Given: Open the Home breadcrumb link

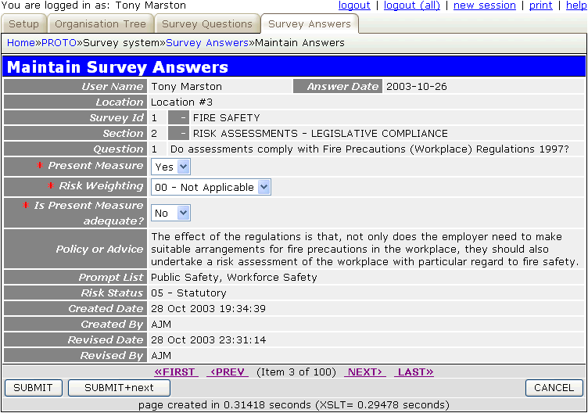Looking at the screenshot, I should click(x=20, y=42).
